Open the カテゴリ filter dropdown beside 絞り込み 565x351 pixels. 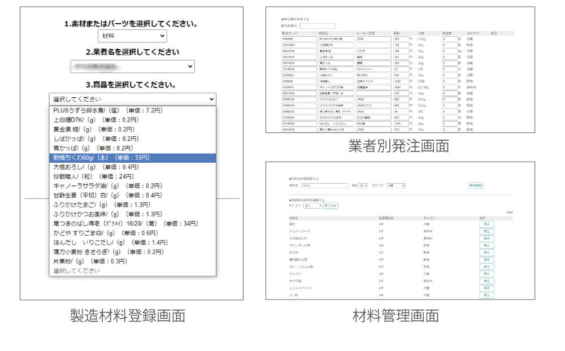[x=313, y=205]
